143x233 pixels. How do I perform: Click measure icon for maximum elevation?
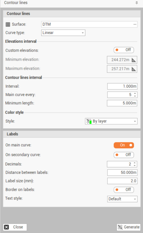134,69
